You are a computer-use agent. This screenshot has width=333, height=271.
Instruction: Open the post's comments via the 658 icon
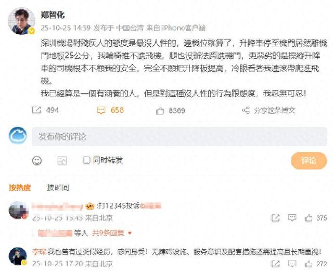(101, 110)
